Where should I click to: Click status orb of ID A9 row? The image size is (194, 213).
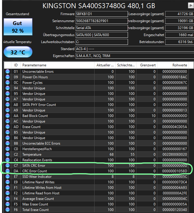point(8,110)
